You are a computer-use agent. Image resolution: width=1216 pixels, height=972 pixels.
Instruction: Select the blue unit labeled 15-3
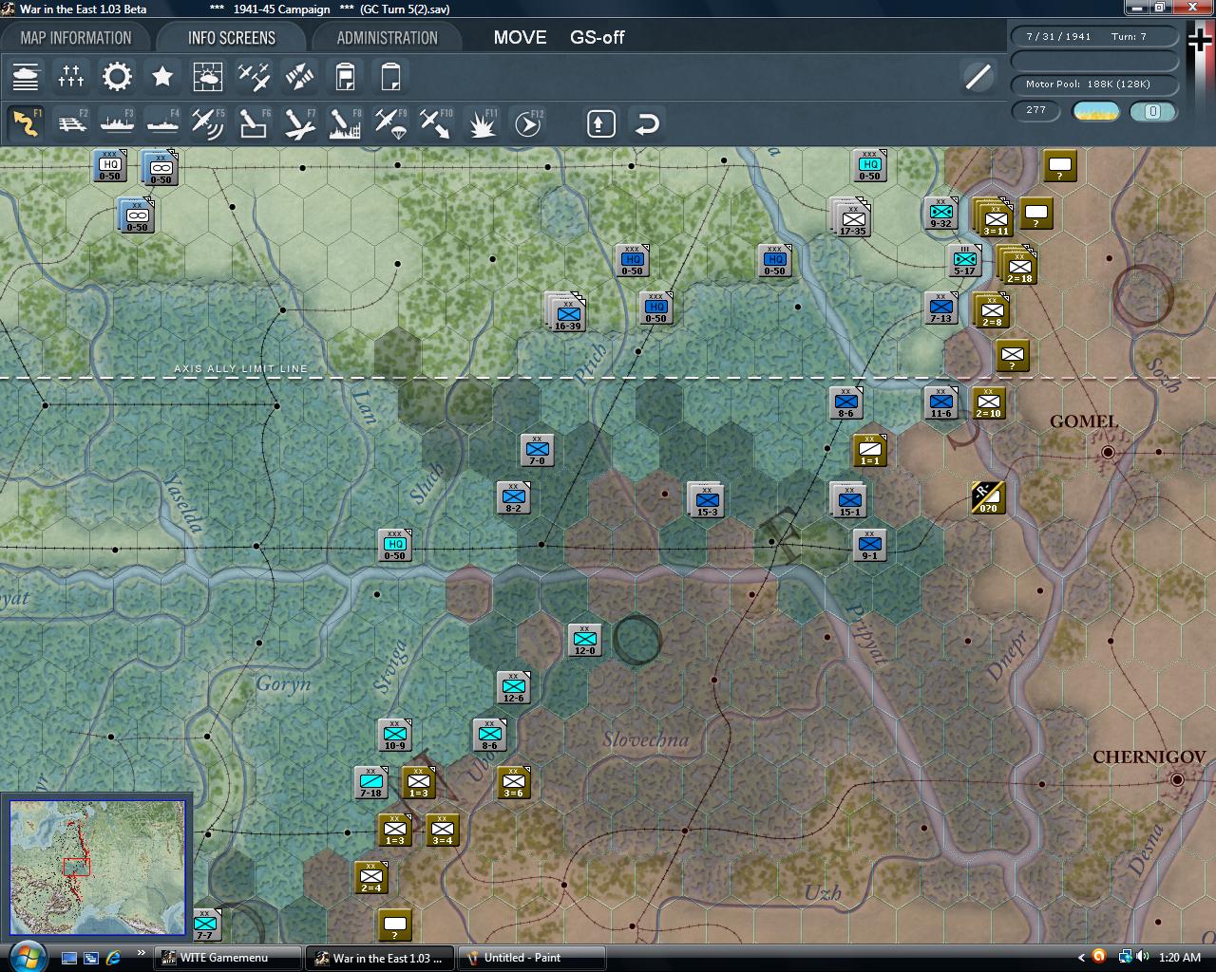coord(706,500)
